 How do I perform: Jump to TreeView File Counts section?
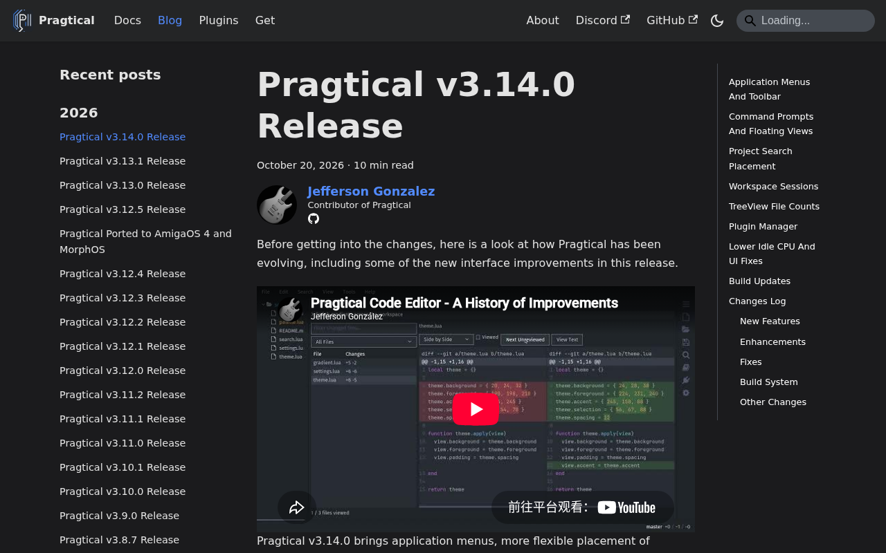(774, 207)
